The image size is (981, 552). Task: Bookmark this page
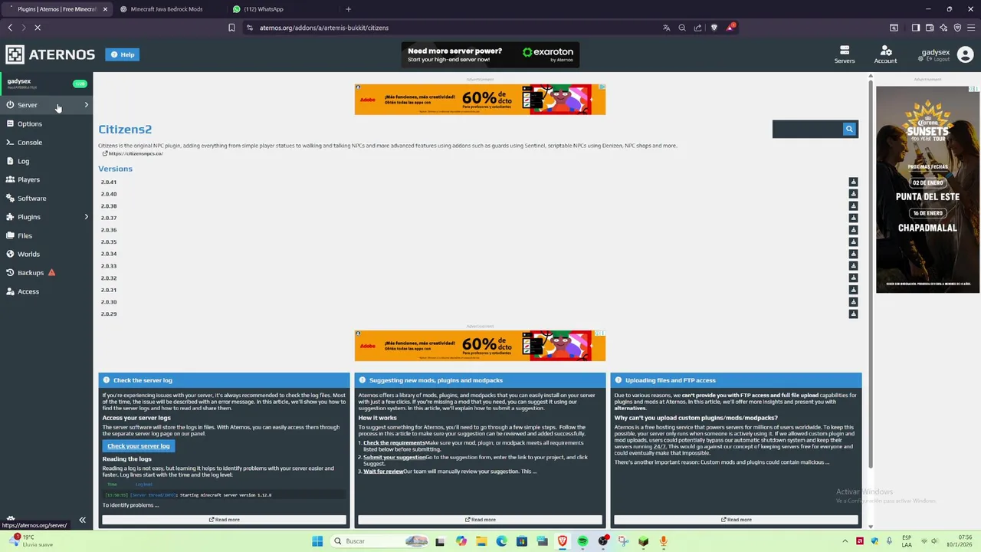click(231, 28)
